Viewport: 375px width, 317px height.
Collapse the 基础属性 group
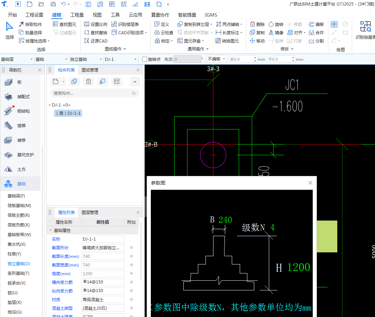point(51,231)
